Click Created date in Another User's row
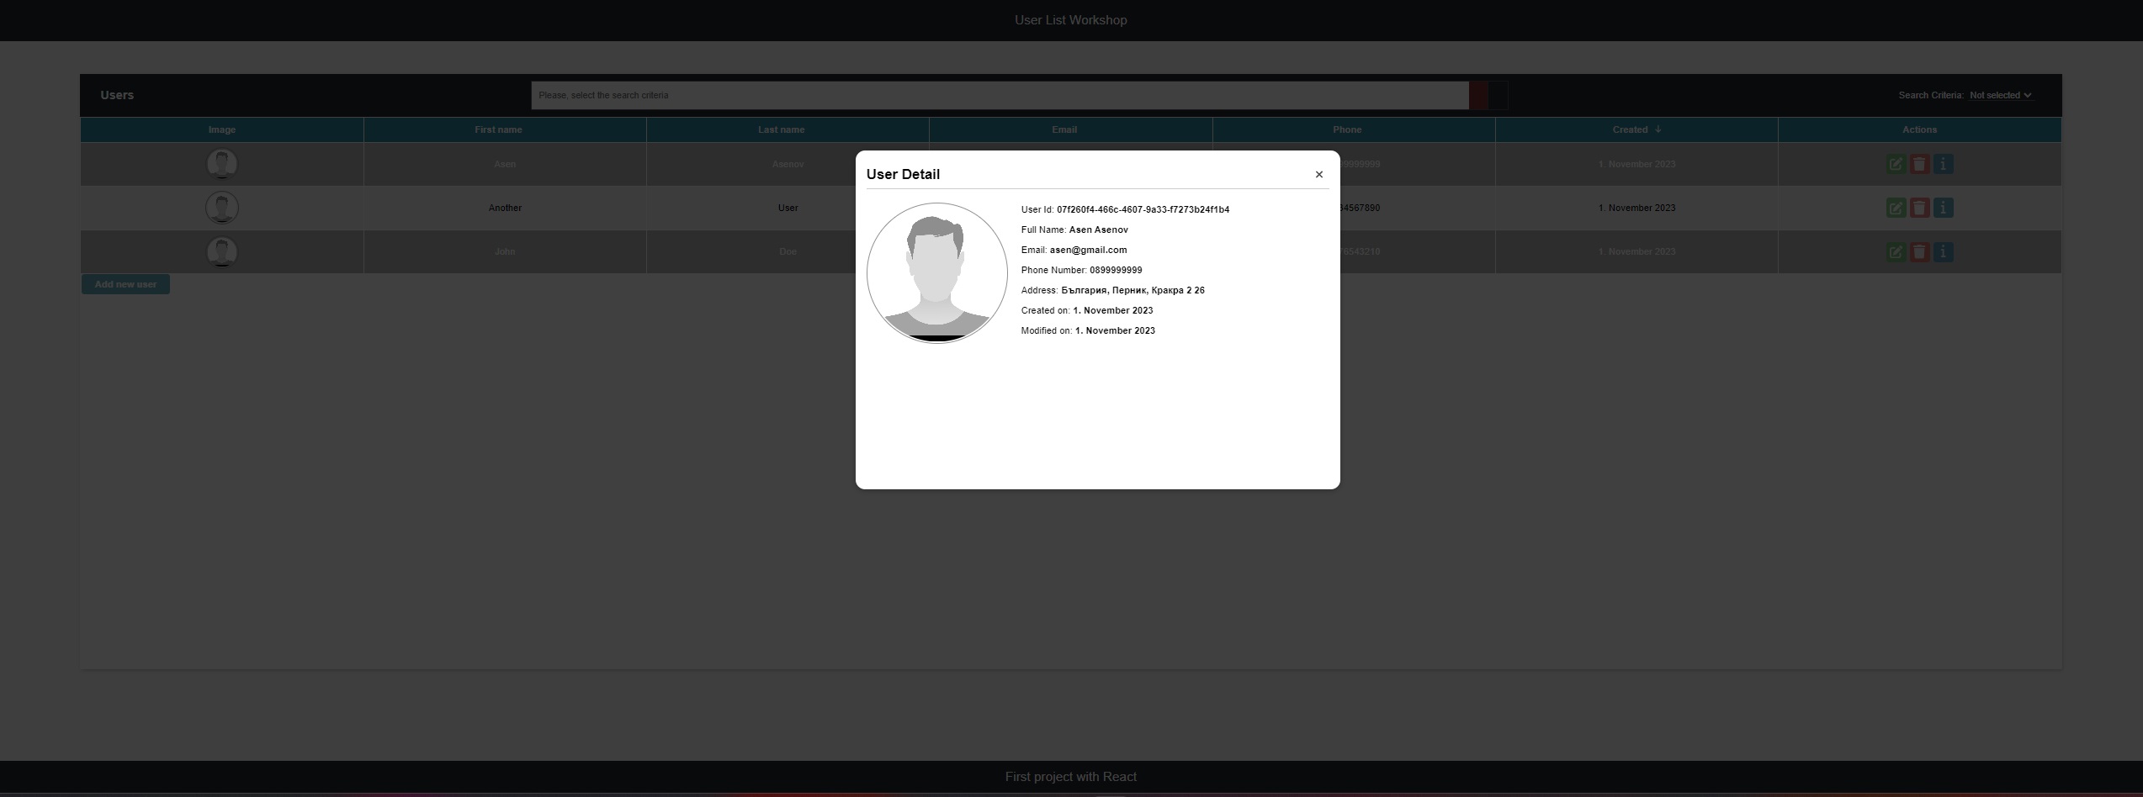2143x797 pixels. [1636, 208]
